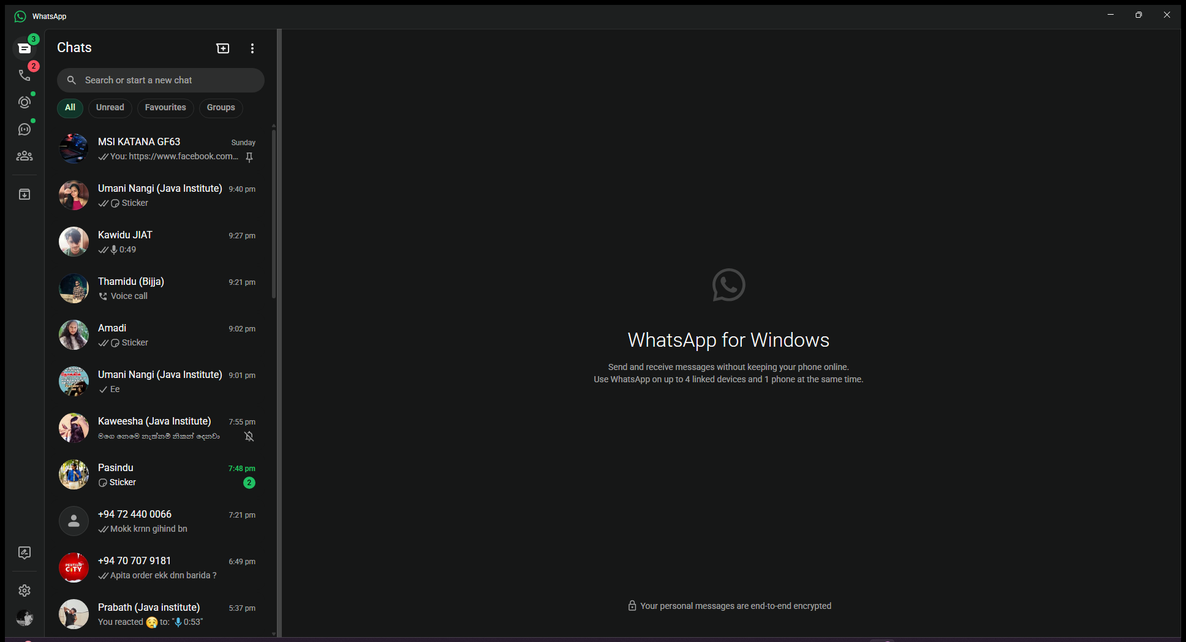Minimize the WhatsApp window

pos(1110,15)
